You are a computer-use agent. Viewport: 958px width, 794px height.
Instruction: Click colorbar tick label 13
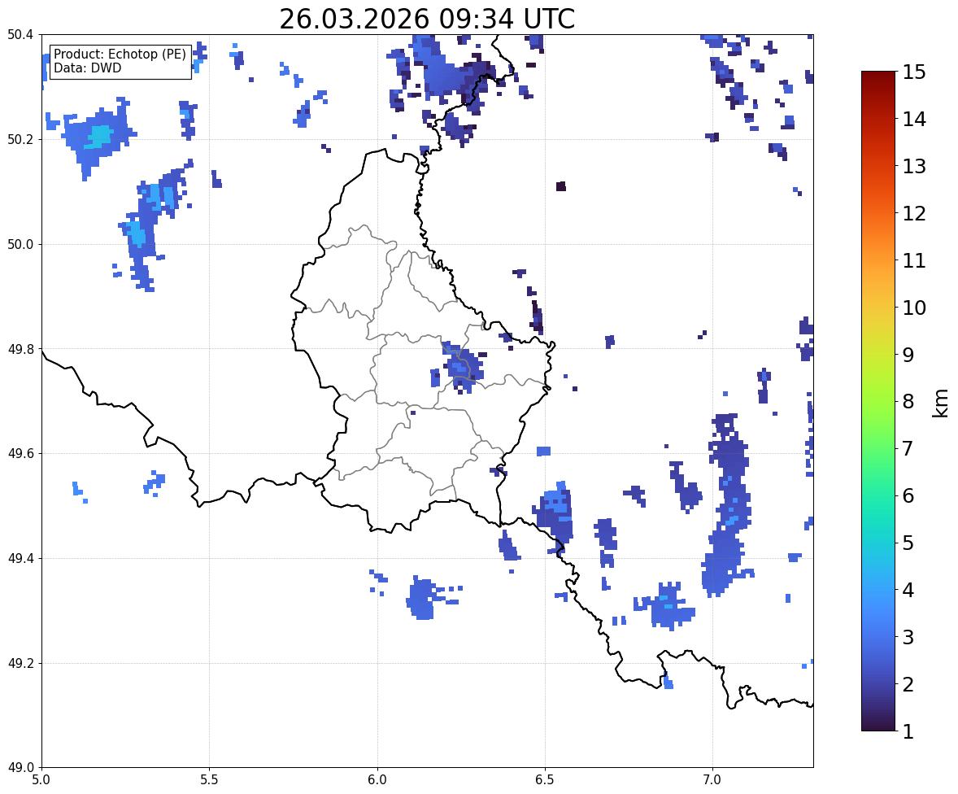point(914,166)
